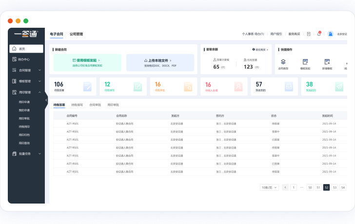The height and width of the screenshot is (224, 355).
Task: Open the 10条/页 page size dropdown
Action: [269, 187]
